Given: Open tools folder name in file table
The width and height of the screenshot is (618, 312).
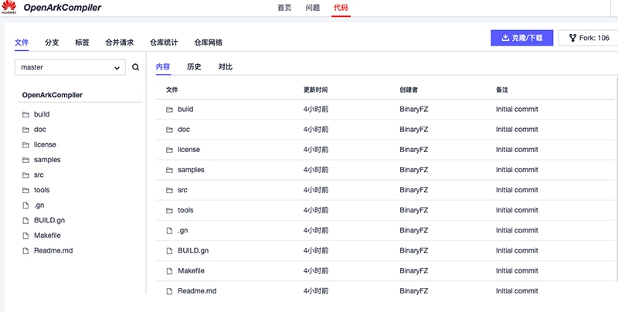Looking at the screenshot, I should point(185,210).
